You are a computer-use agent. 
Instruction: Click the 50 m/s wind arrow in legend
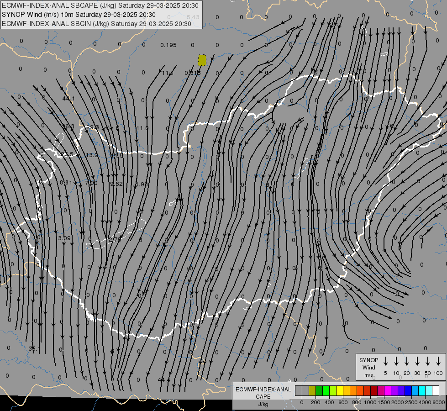(428, 361)
